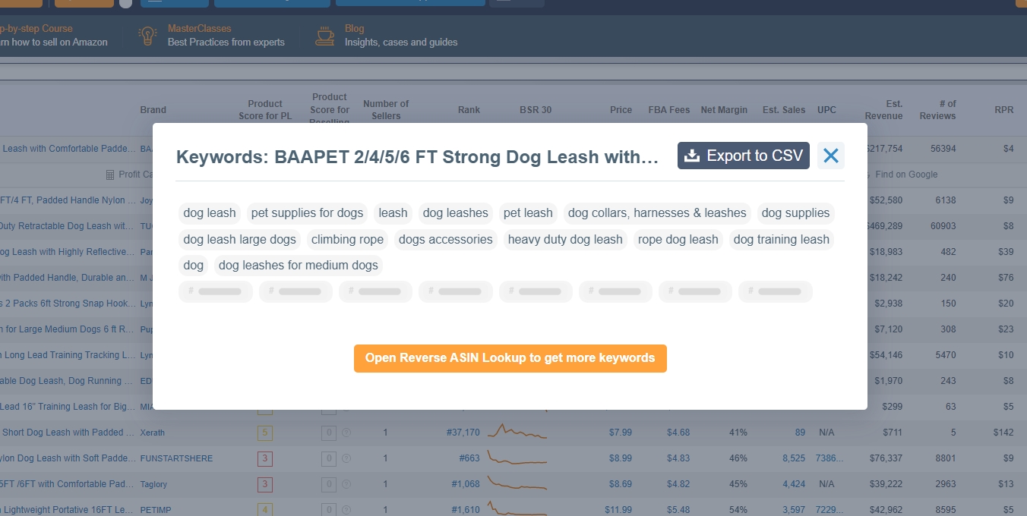Click the question mark icon in PETIMP's row
Image resolution: width=1027 pixels, height=516 pixels.
coord(347,510)
